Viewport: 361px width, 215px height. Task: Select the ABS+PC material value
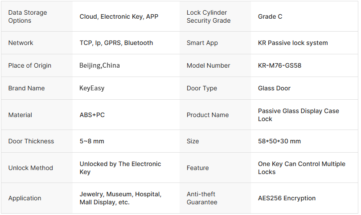(x=92, y=115)
